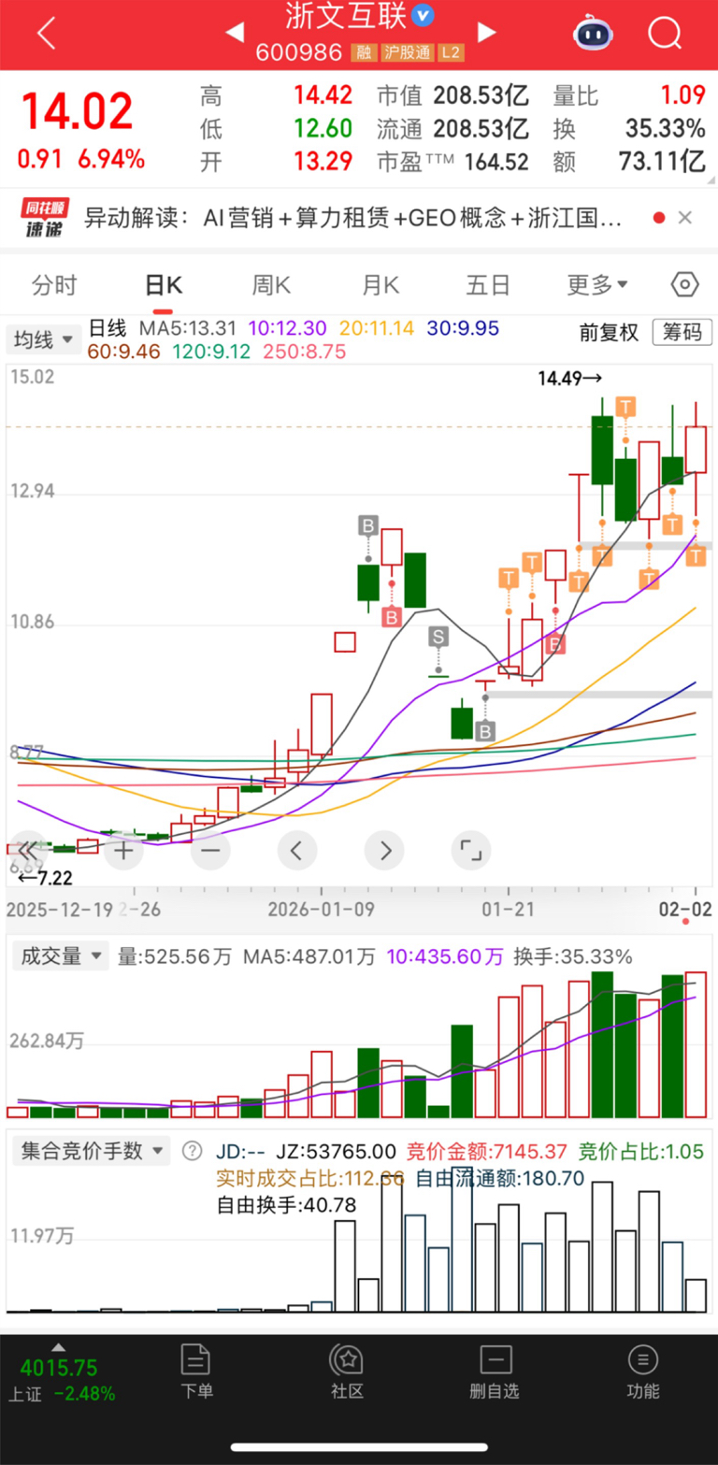Viewport: 718px width, 1465px height.
Task: Tap the 7.22 low price annotation
Action: pyautogui.click(x=46, y=879)
